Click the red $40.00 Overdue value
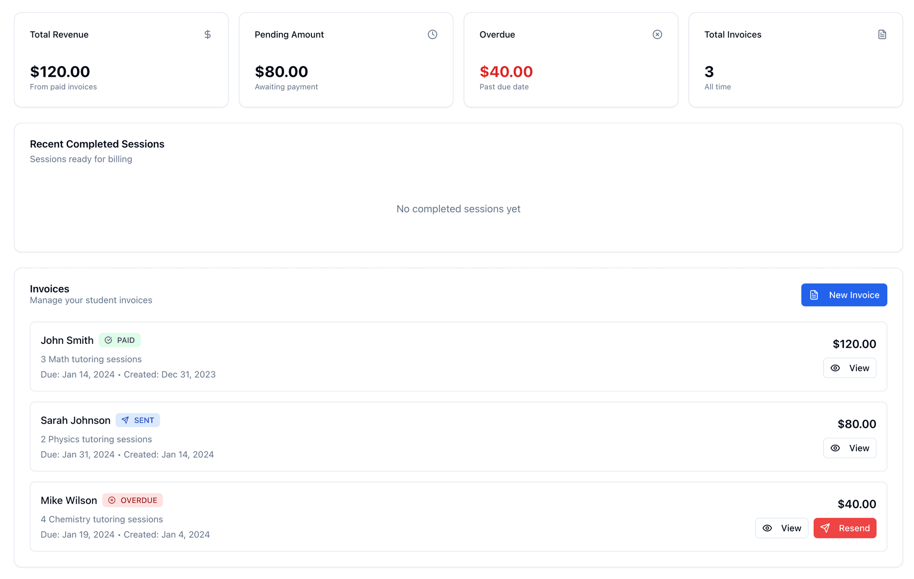 pyautogui.click(x=506, y=71)
